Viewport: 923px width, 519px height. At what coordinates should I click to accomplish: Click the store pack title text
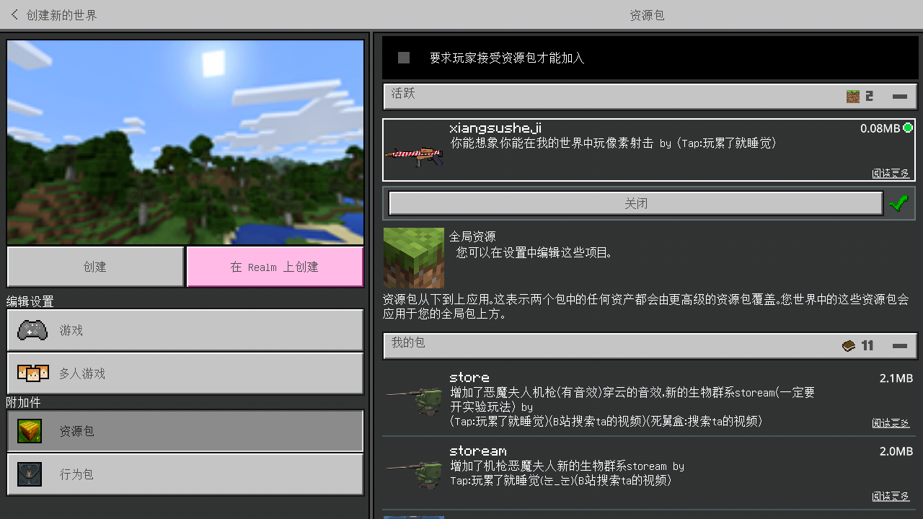tap(469, 377)
